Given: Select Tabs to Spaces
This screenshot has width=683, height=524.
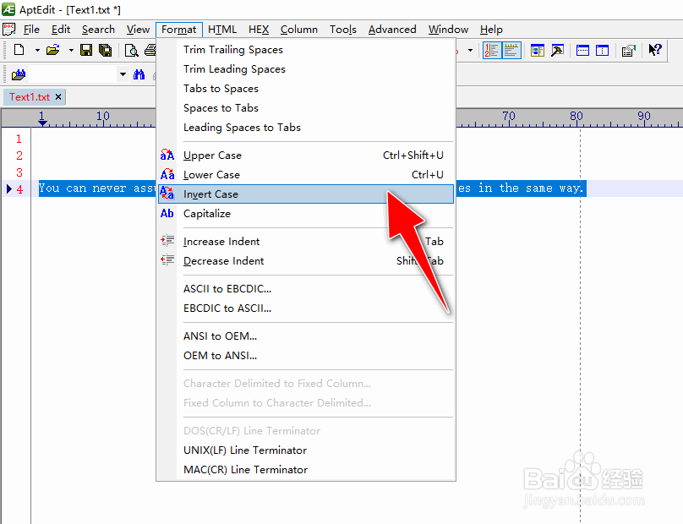Looking at the screenshot, I should point(306,89).
